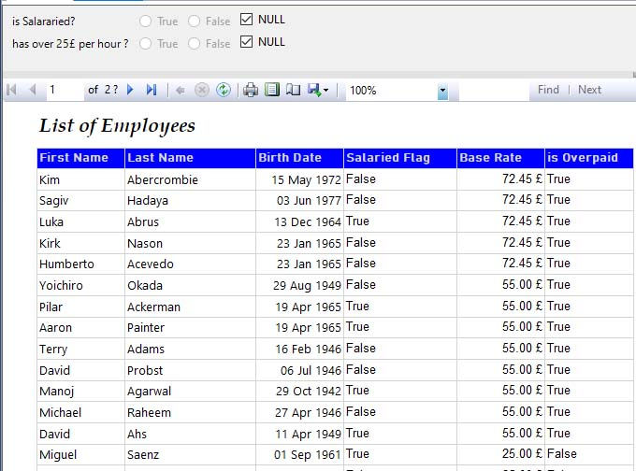This screenshot has width=636, height=471.
Task: Select the Abercrombie last name cell
Action: [190, 179]
